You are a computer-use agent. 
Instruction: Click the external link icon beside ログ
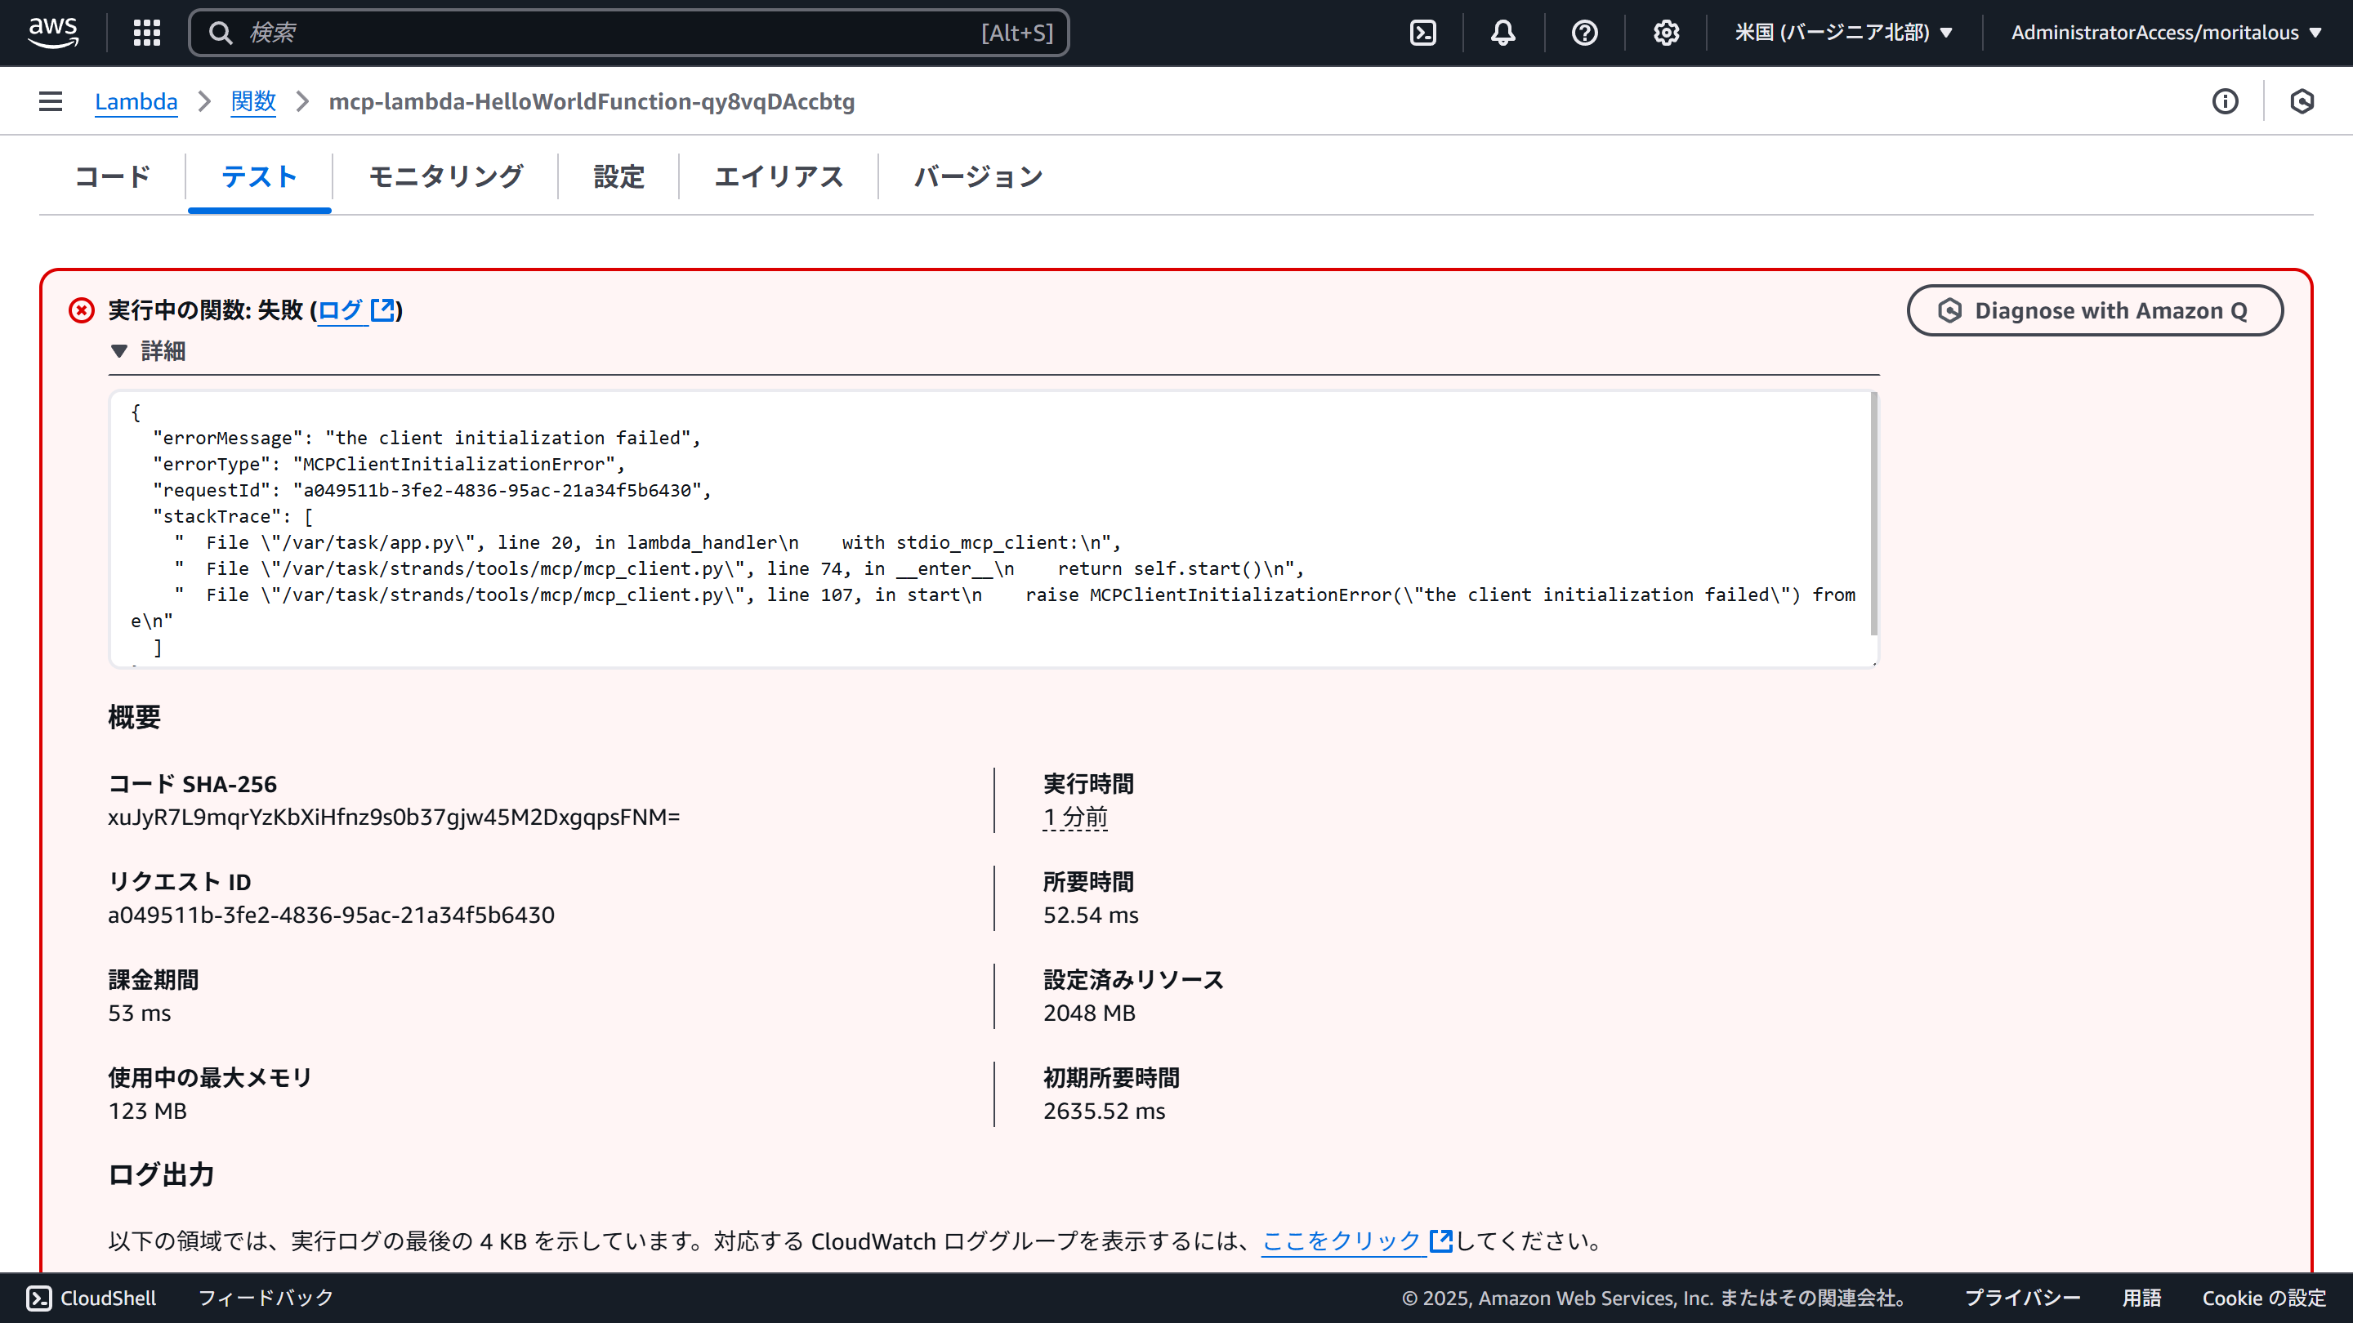[382, 310]
